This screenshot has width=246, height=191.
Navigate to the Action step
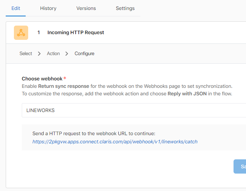pos(53,54)
